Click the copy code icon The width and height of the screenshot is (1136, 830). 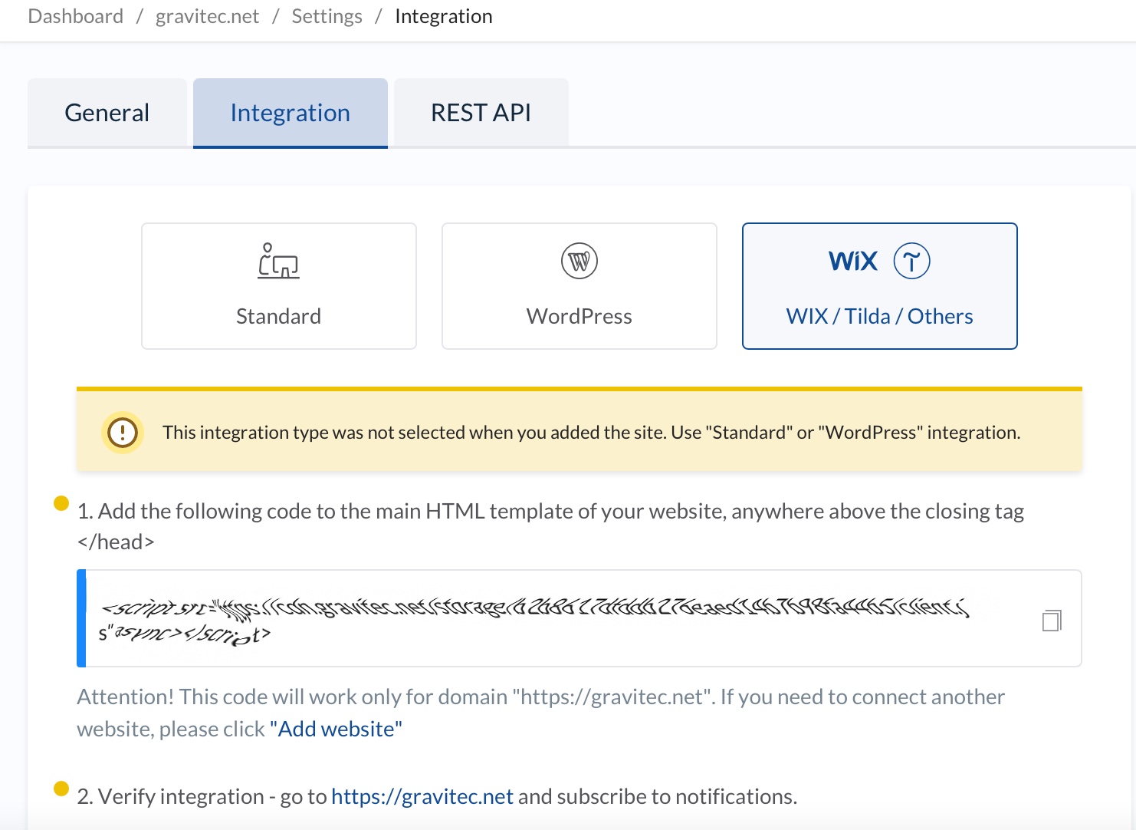pos(1052,620)
